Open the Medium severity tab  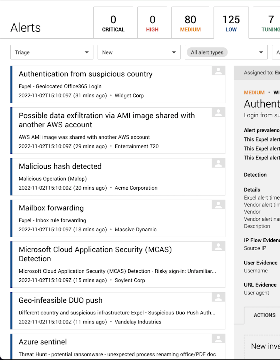(190, 23)
